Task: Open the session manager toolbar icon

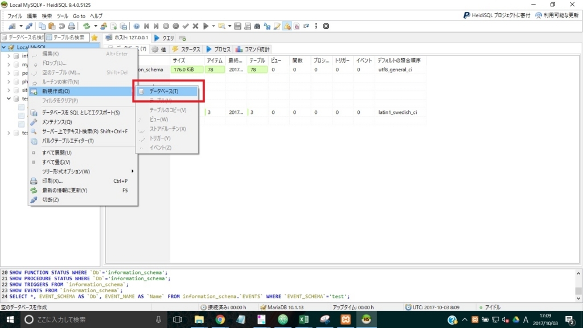Action: click(13, 26)
